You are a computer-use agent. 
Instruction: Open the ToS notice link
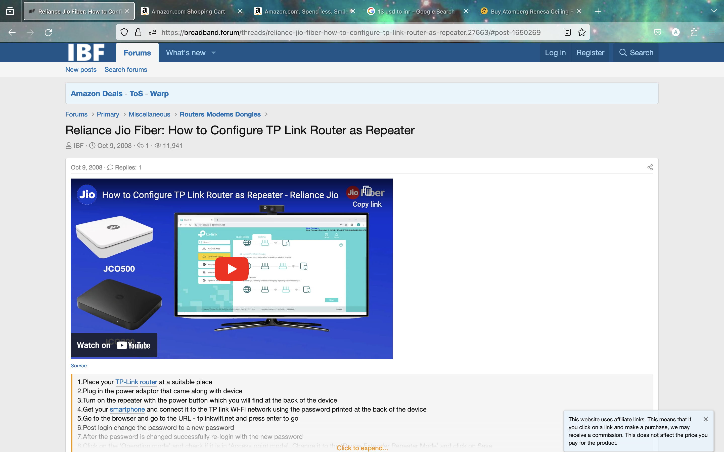(136, 94)
